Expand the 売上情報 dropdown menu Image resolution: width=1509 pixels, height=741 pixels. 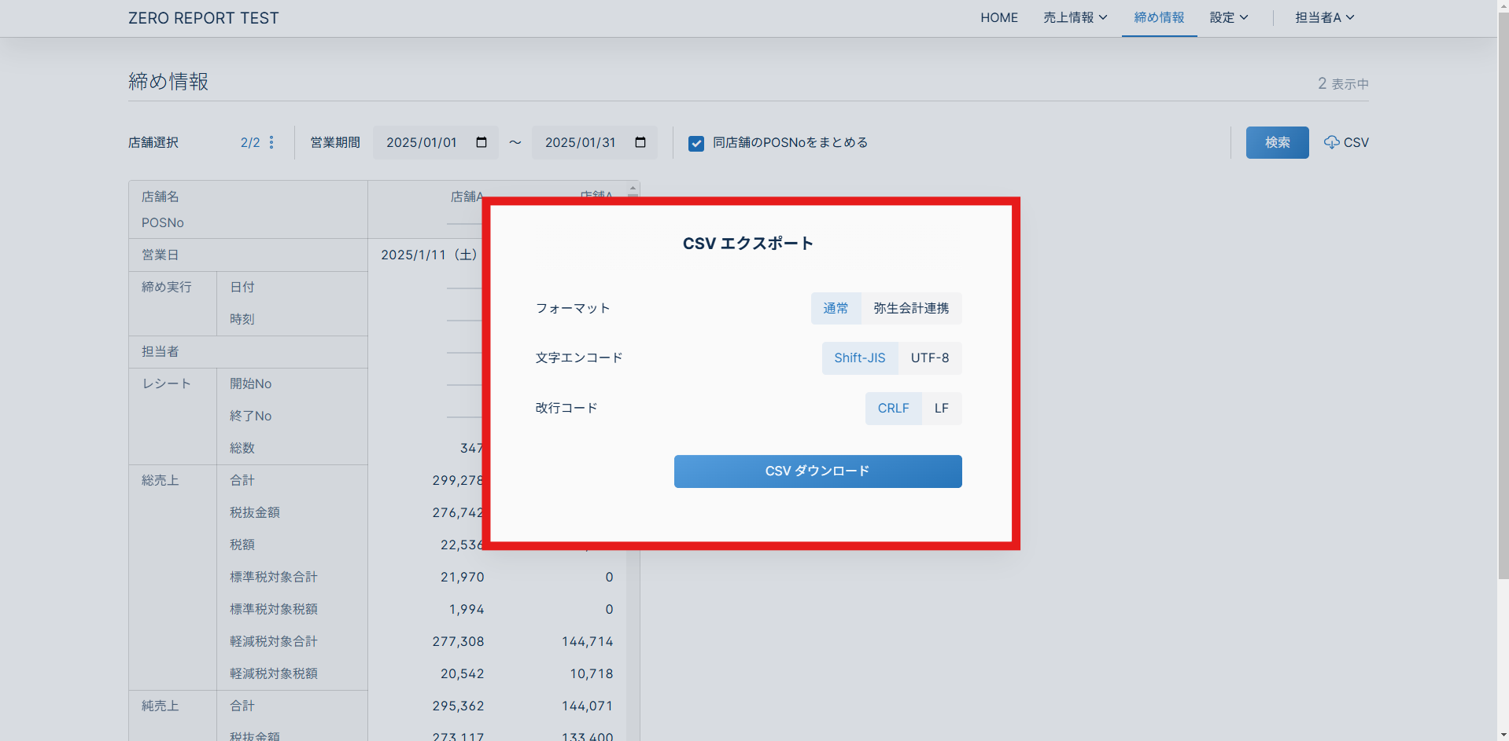pos(1075,18)
